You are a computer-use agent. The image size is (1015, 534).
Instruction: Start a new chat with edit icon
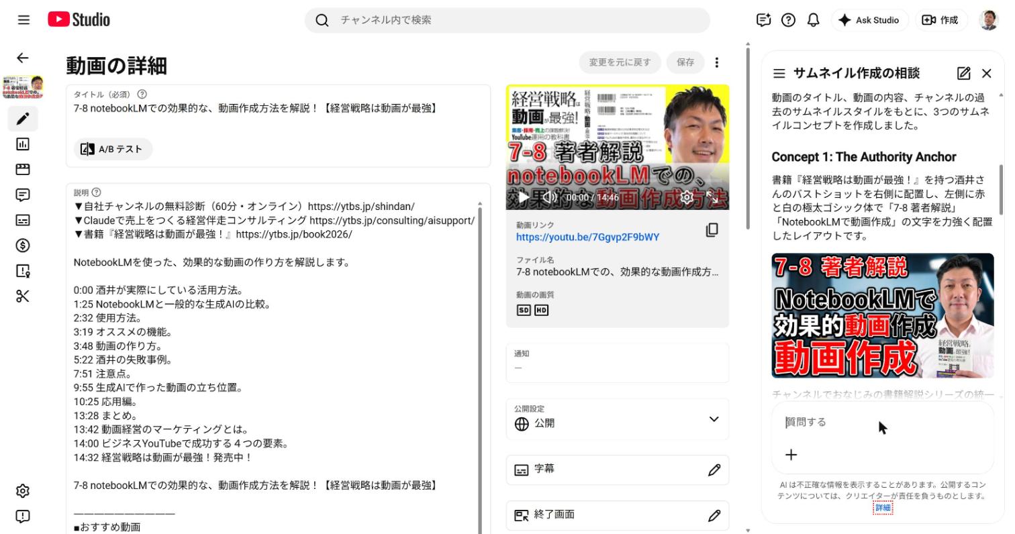click(964, 73)
